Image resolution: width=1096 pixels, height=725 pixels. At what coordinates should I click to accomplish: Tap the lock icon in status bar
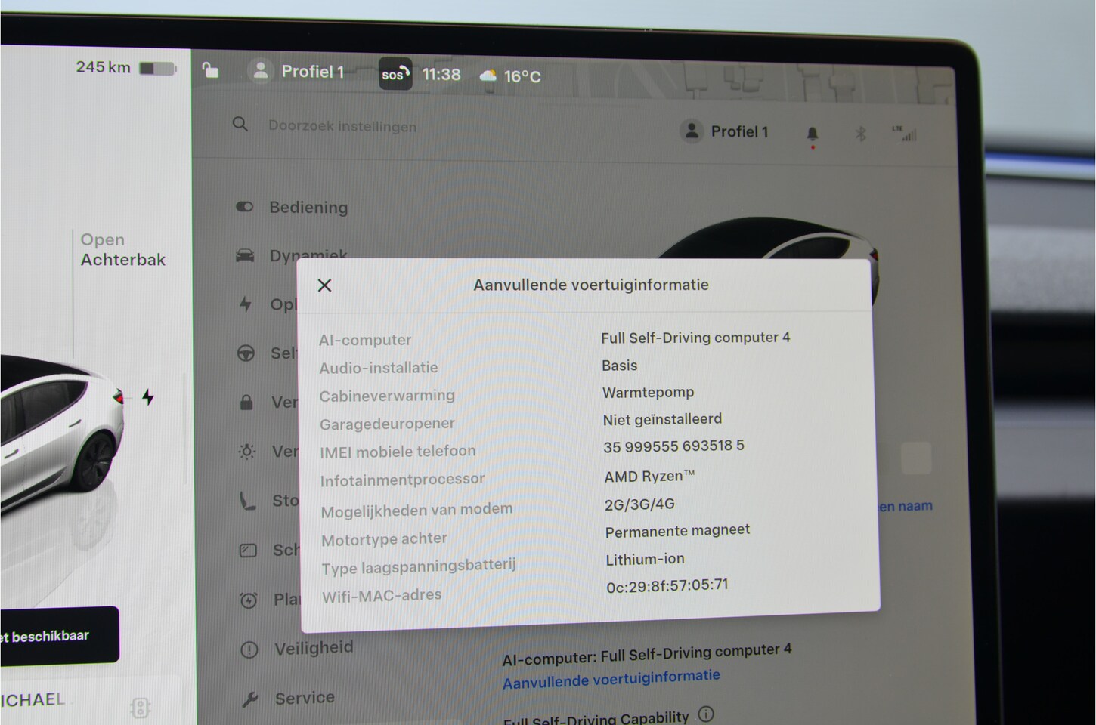click(210, 70)
